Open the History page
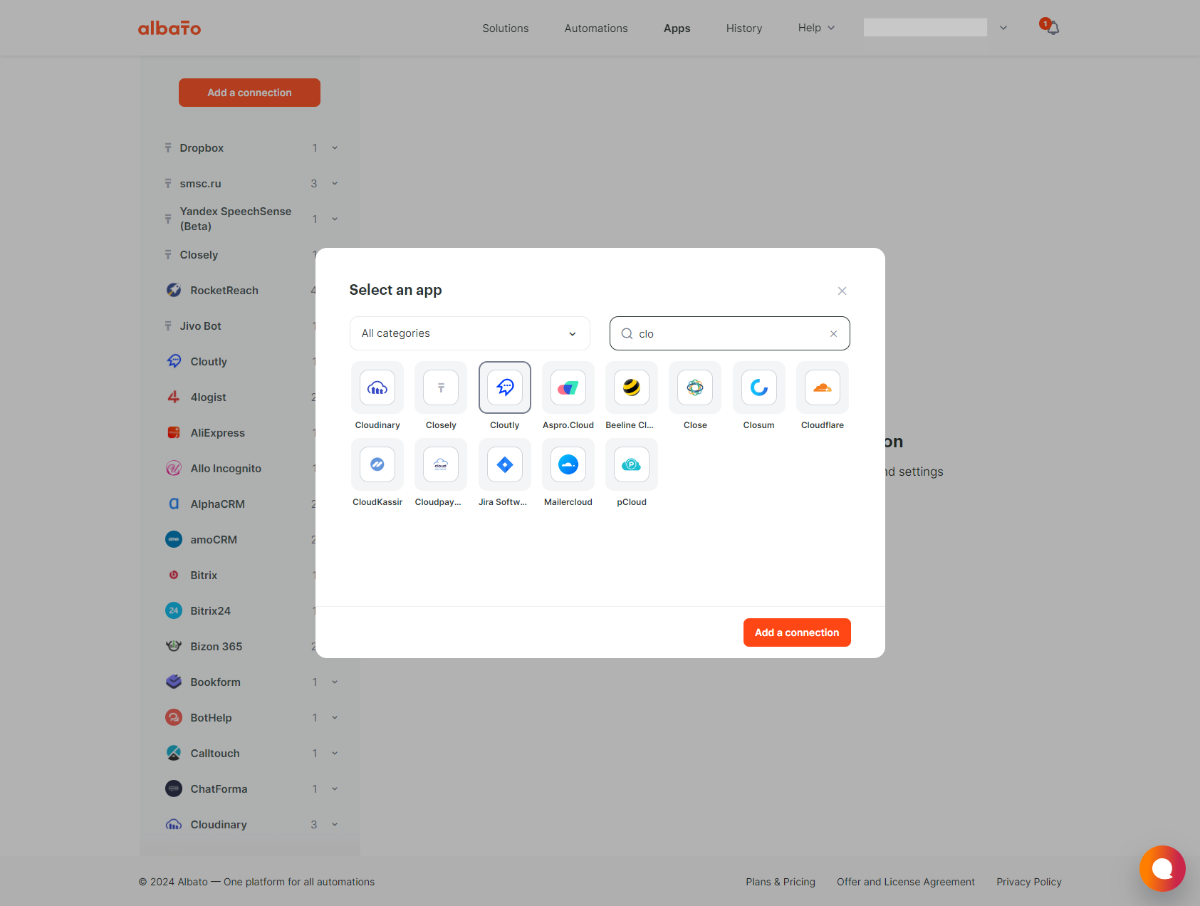The width and height of the screenshot is (1200, 906). point(744,28)
